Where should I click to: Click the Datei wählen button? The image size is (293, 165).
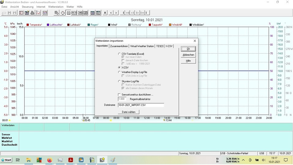[129, 112]
